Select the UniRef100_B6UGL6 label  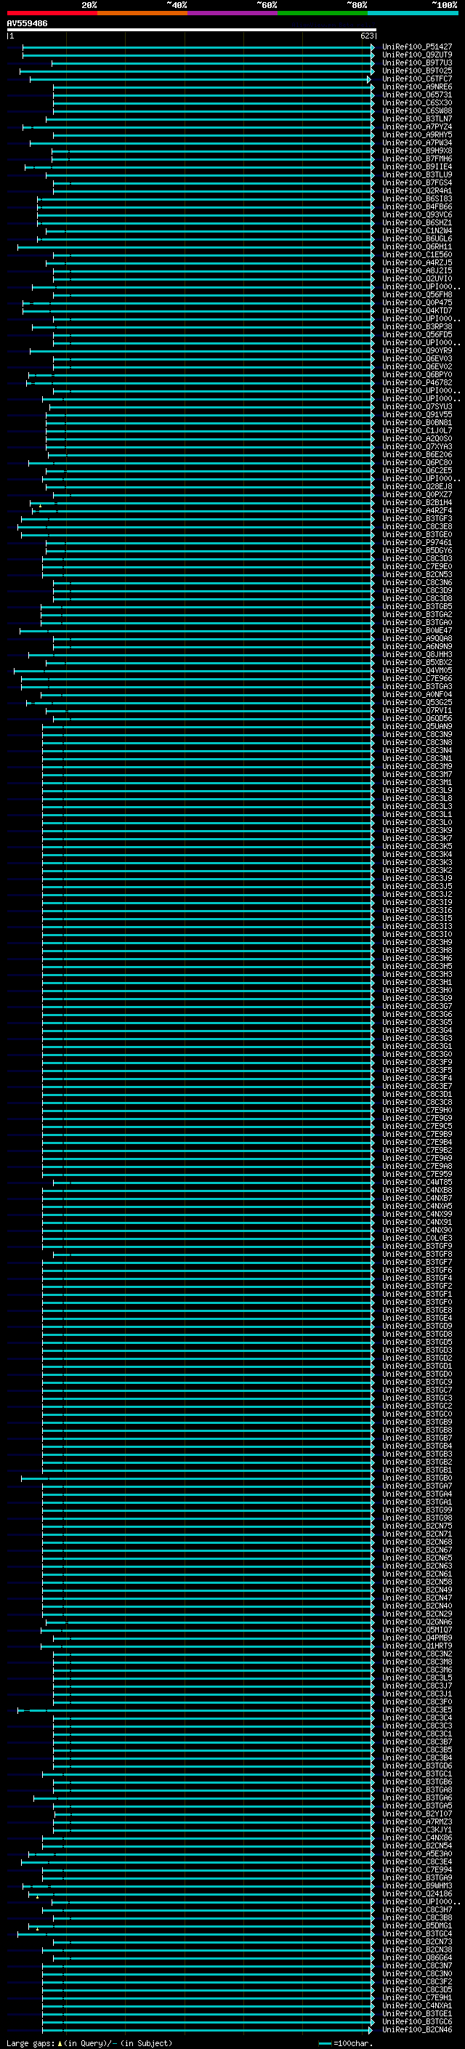tap(416, 238)
